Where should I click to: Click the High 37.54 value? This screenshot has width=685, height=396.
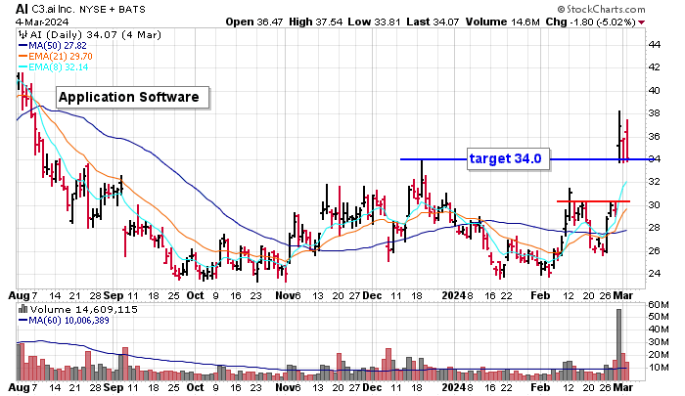pyautogui.click(x=315, y=22)
